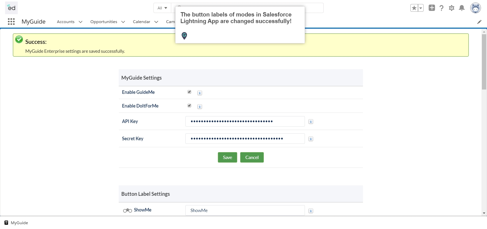Click the API Key label
Image resolution: width=487 pixels, height=229 pixels.
130,121
